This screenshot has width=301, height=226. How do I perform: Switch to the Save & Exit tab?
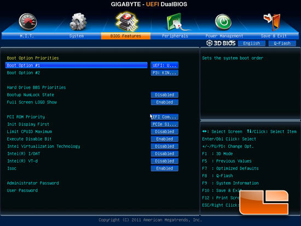click(274, 36)
